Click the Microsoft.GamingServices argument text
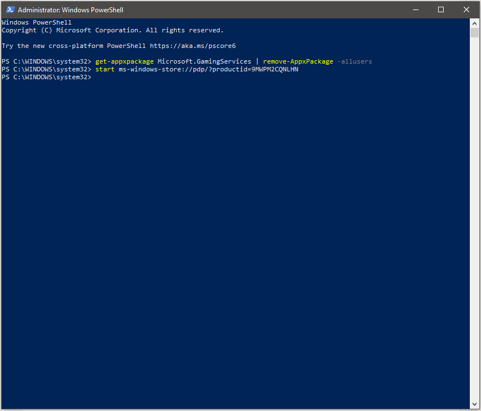Image resolution: width=481 pixels, height=411 pixels. 205,62
